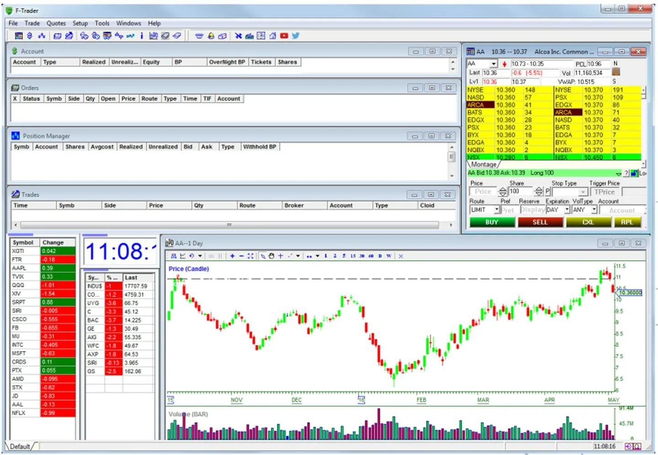Select the crosshair tool in chart toolbar
658x455 pixels.
coord(281,256)
